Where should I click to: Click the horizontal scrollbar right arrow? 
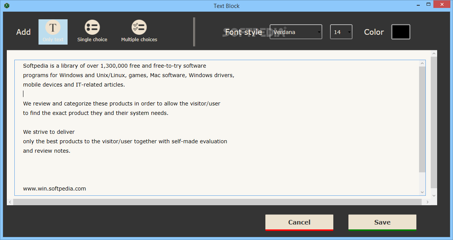click(x=427, y=202)
